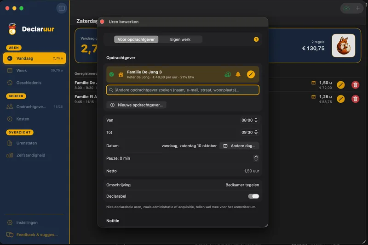The width and height of the screenshot is (368, 245).
Task: Open Feedback & suggesties link
Action: click(34, 235)
